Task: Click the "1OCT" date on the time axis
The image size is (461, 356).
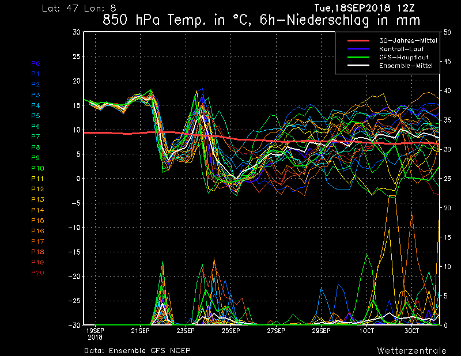Action: point(366,331)
